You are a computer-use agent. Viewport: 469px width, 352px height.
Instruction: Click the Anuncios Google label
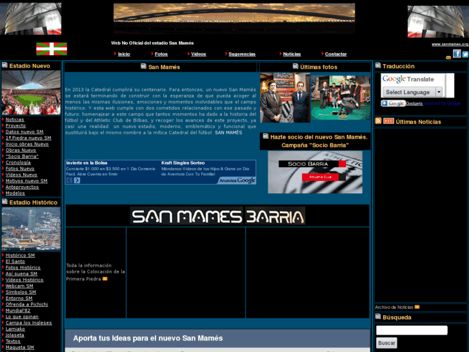(x=237, y=180)
